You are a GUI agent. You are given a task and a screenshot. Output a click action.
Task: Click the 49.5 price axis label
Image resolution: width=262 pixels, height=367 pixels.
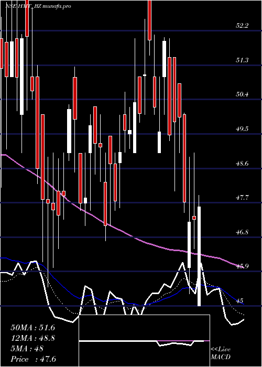pyautogui.click(x=242, y=129)
